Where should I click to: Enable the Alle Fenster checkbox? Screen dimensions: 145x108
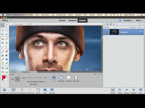28,84
